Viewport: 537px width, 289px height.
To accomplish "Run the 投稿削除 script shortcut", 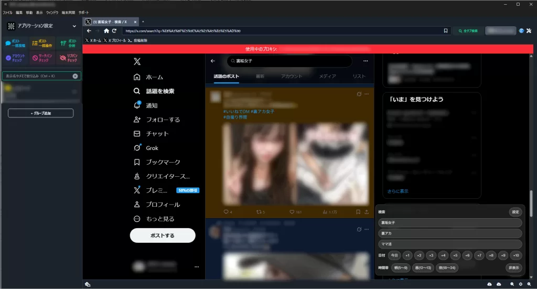I will pyautogui.click(x=138, y=40).
